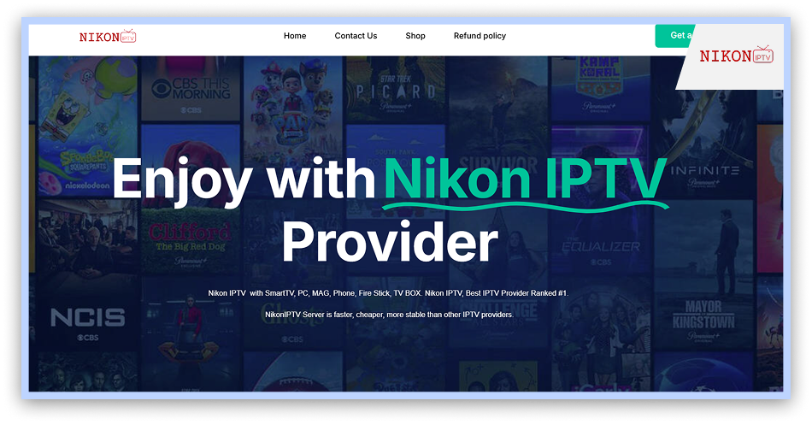Click the Nikon IPTV logo in header
The height and width of the screenshot is (424, 812).
click(x=108, y=36)
